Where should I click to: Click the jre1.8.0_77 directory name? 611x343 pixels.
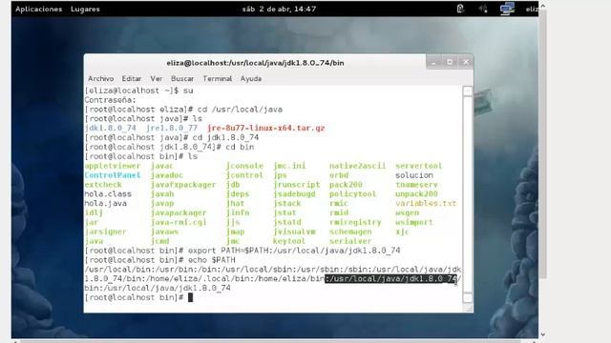[172, 128]
